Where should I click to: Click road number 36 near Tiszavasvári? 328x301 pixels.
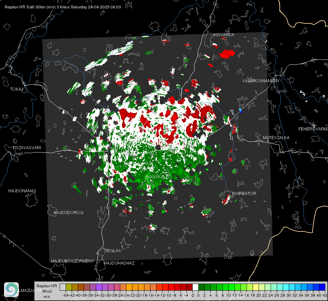(x=21, y=154)
